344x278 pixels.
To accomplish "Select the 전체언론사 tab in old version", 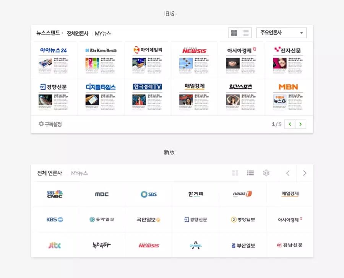I will 78,33.
